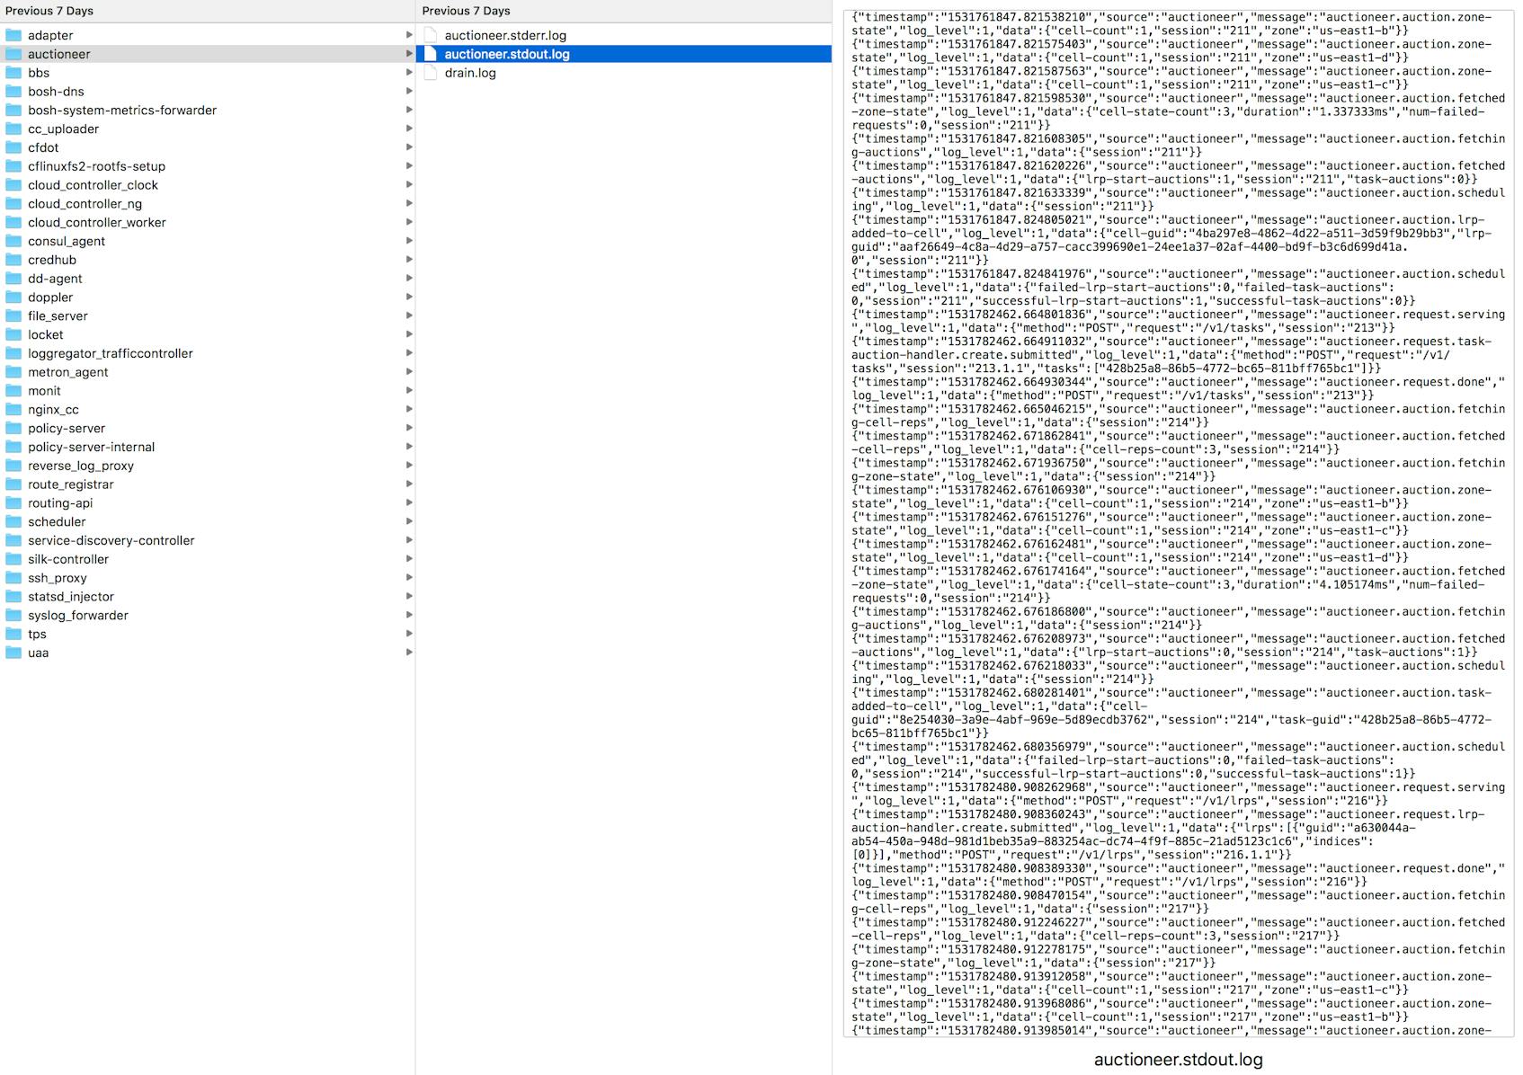Click the second column's Previous 7 Days header
Viewport: 1523px width, 1075px height.
click(466, 11)
